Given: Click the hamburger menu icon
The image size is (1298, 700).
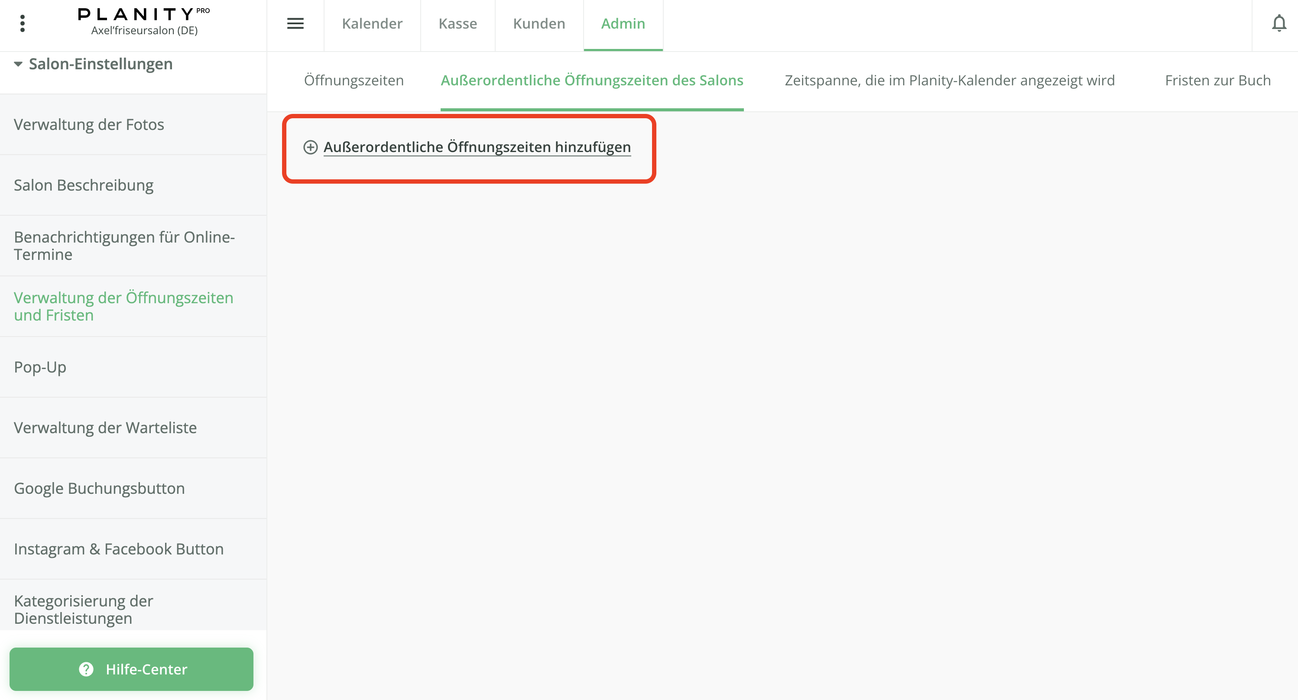Looking at the screenshot, I should tap(295, 23).
